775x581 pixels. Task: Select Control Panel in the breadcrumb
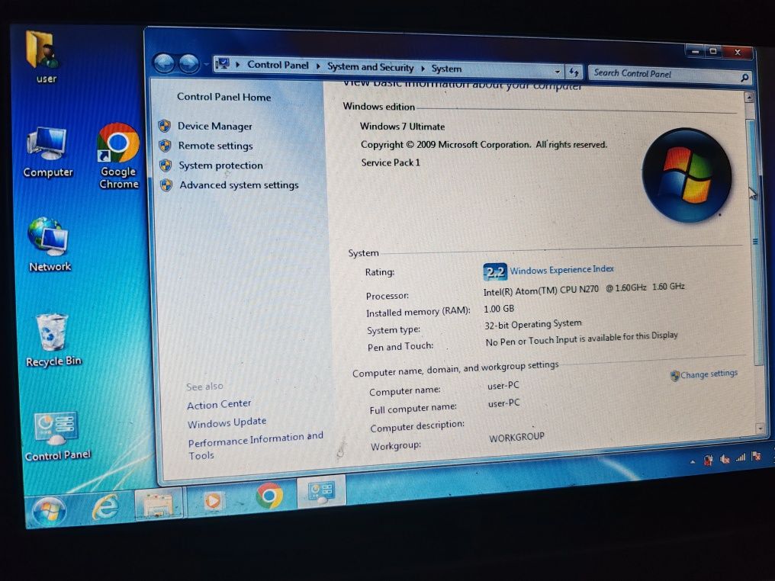click(x=278, y=66)
